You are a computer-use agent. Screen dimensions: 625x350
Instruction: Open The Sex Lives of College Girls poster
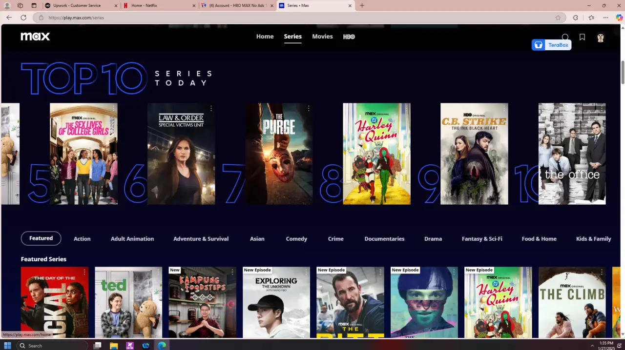[83, 154]
